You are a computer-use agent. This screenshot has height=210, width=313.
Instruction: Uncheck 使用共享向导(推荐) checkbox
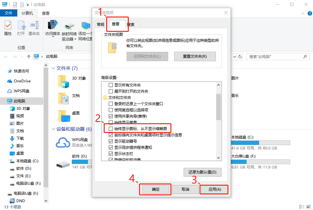click(111, 116)
